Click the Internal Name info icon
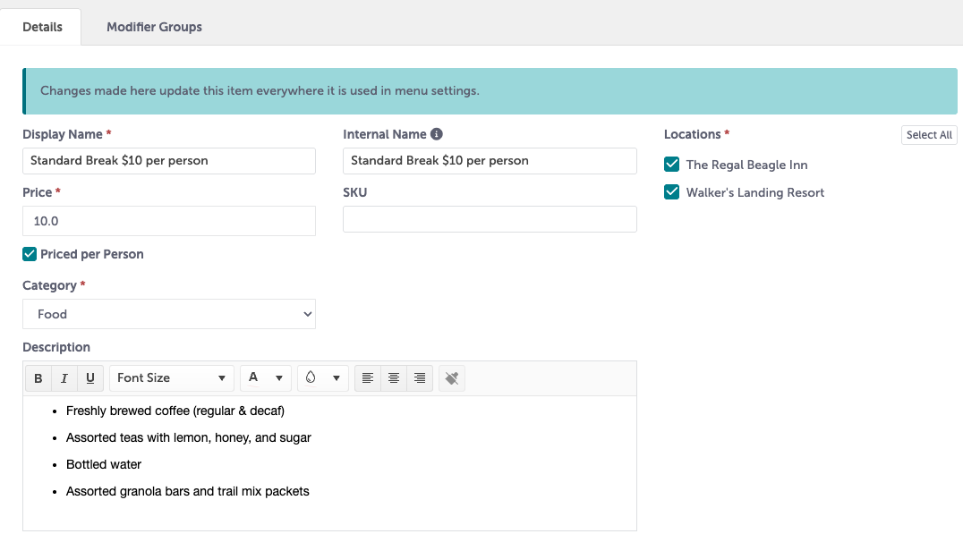Viewport: 963px width, 534px height. [437, 134]
